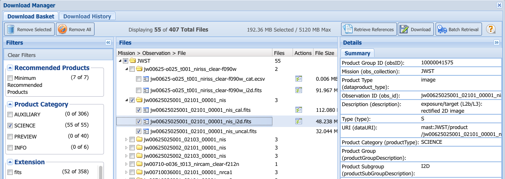Check jw00625025001_02103_00001_nis folder checkbox

click(132, 140)
